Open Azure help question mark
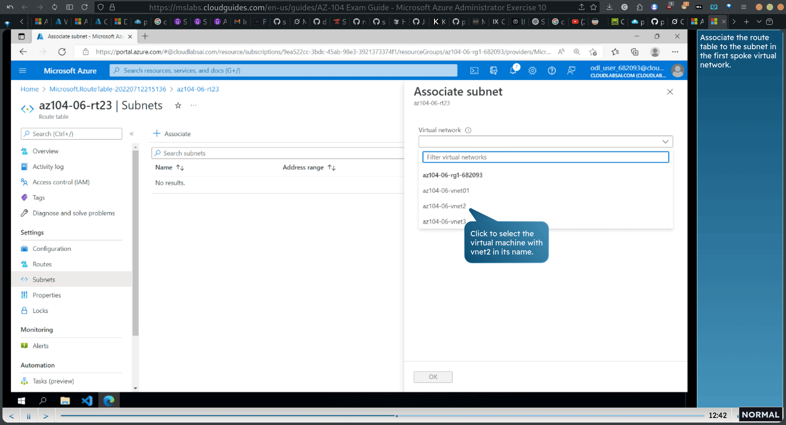786x425 pixels. pos(552,71)
